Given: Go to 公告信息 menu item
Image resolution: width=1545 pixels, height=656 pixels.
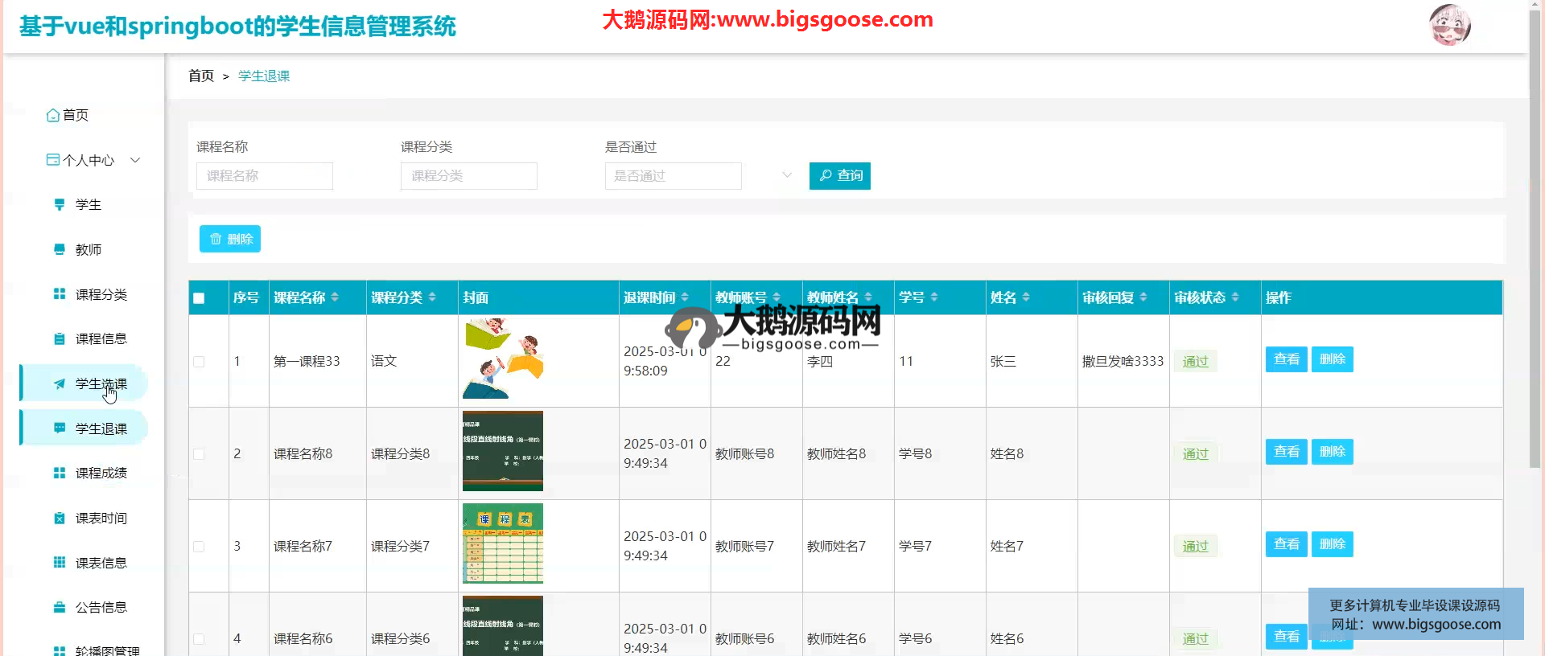Looking at the screenshot, I should click(x=101, y=608).
